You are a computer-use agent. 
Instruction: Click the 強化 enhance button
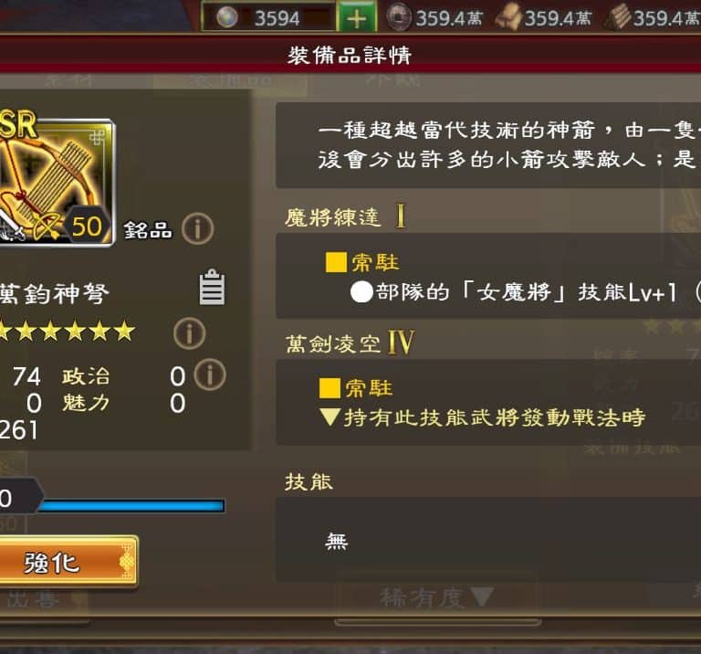(x=68, y=562)
